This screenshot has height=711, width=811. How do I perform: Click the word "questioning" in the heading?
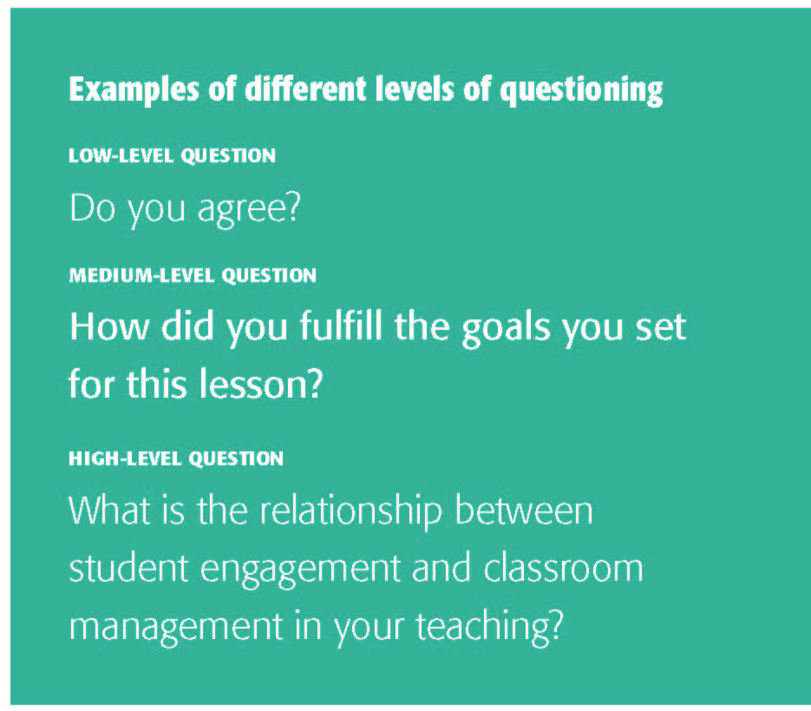pos(581,90)
